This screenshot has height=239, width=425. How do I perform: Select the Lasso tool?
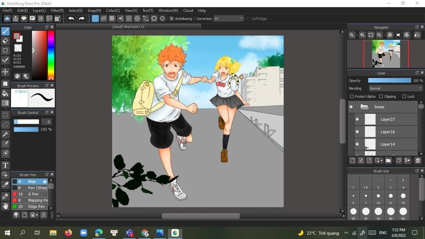click(5, 124)
